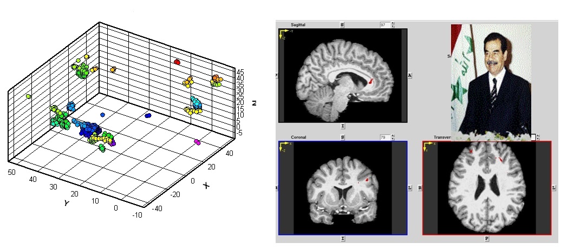Screen dimensions: 561x249
Task: Click the S button above the Coronal view
Action: (x=342, y=137)
